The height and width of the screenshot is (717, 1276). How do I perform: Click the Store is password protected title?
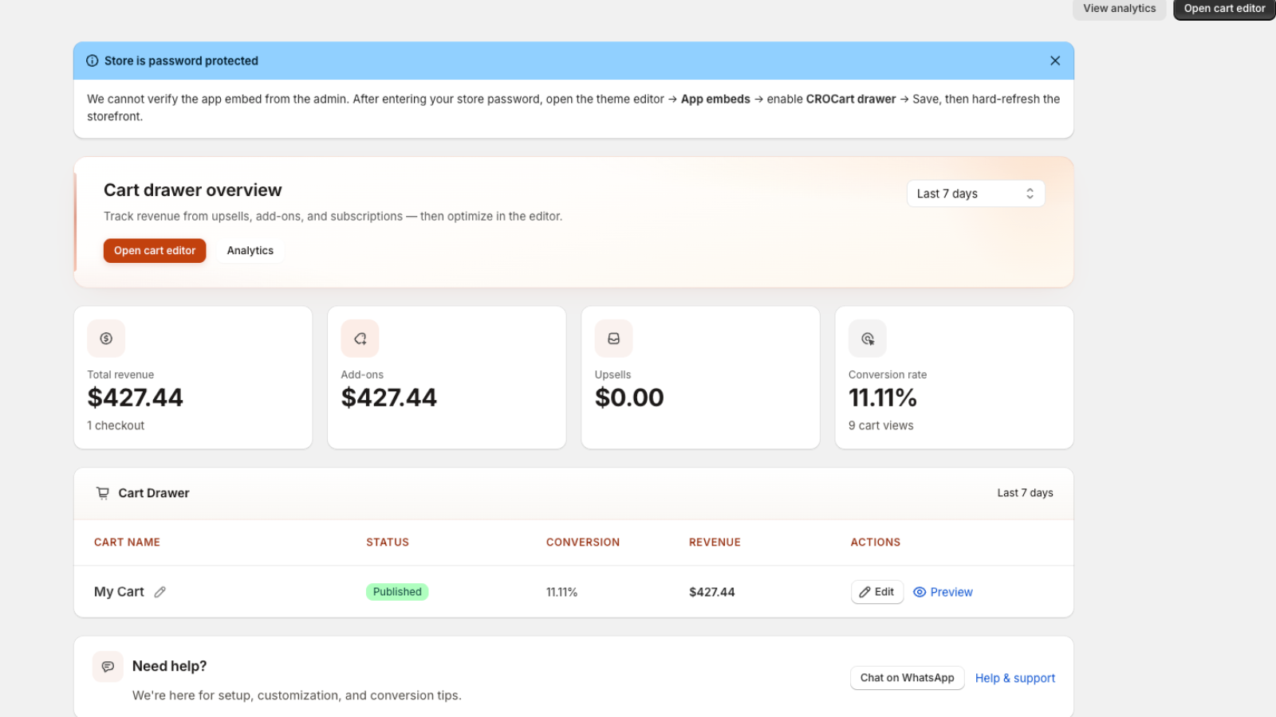(181, 61)
